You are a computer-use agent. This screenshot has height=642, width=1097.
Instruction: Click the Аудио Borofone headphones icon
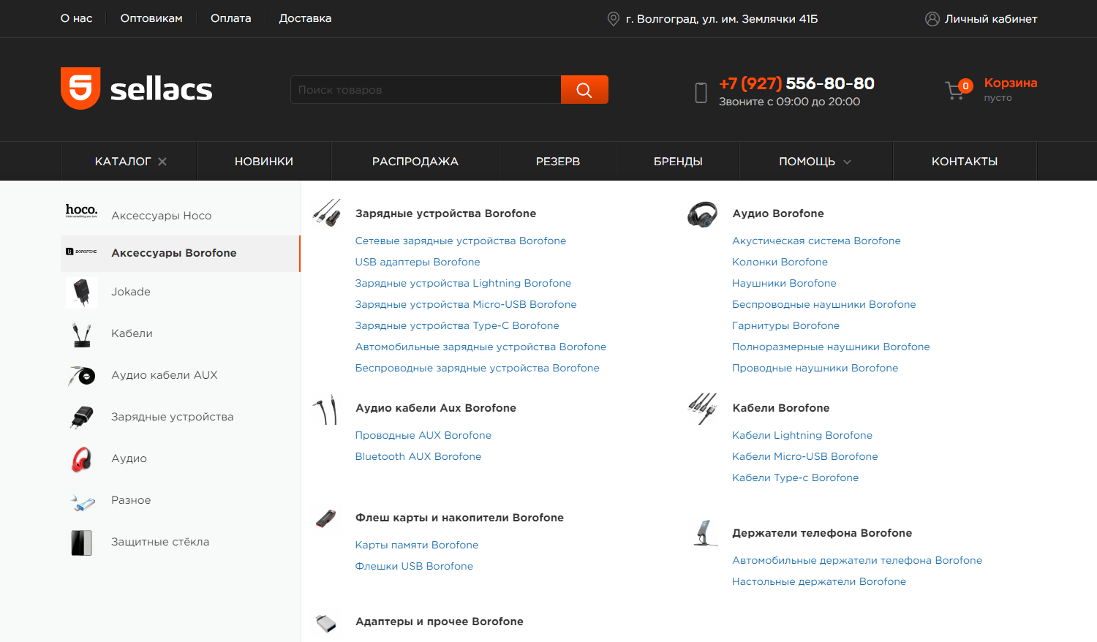702,214
